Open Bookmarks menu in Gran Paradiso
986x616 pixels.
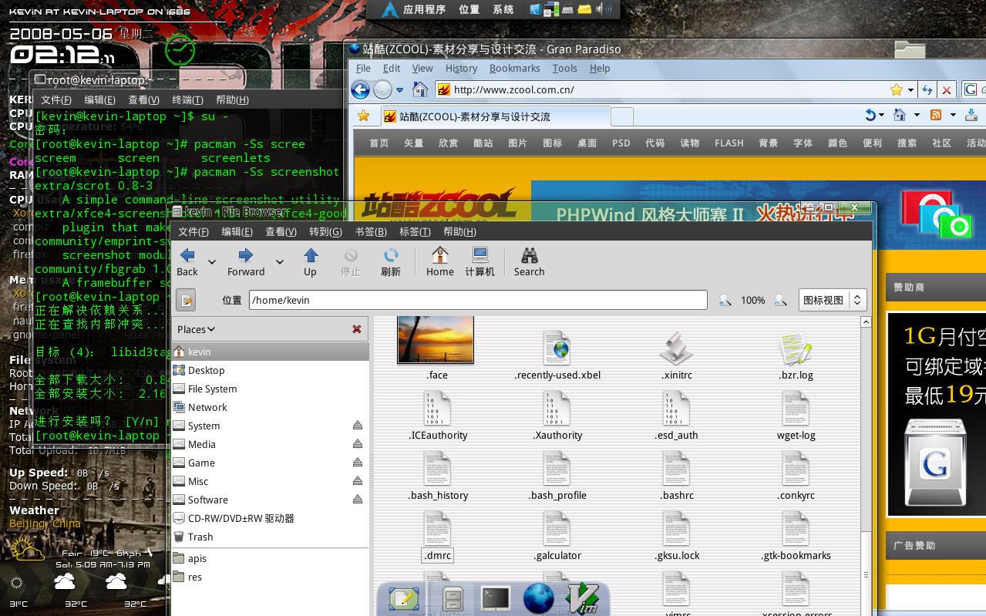[514, 68]
